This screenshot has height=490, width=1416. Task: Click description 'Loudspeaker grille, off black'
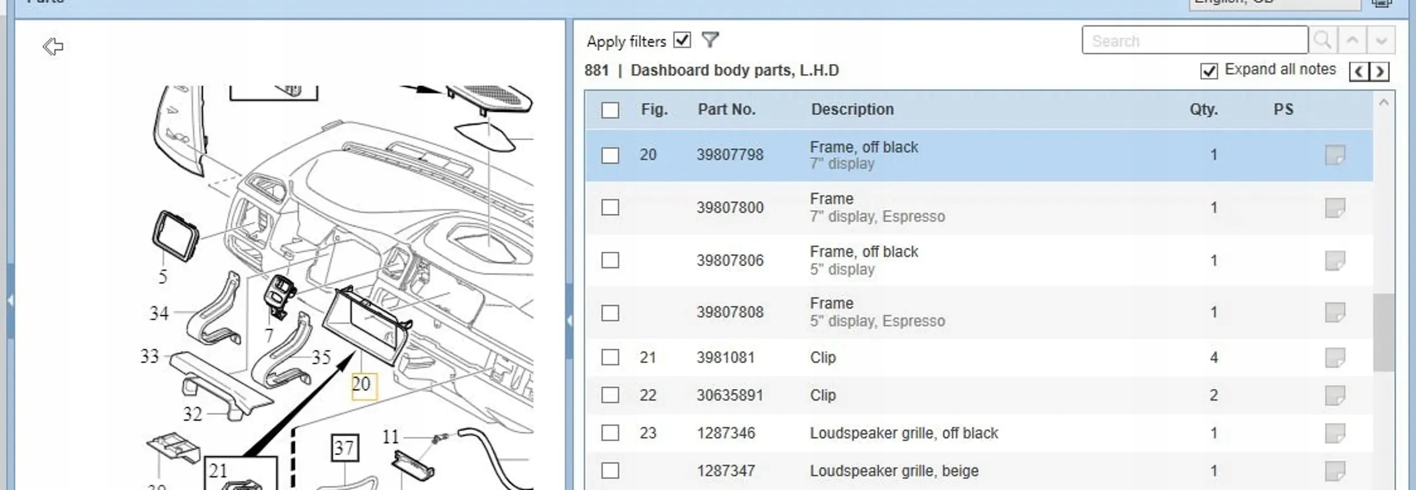(904, 433)
